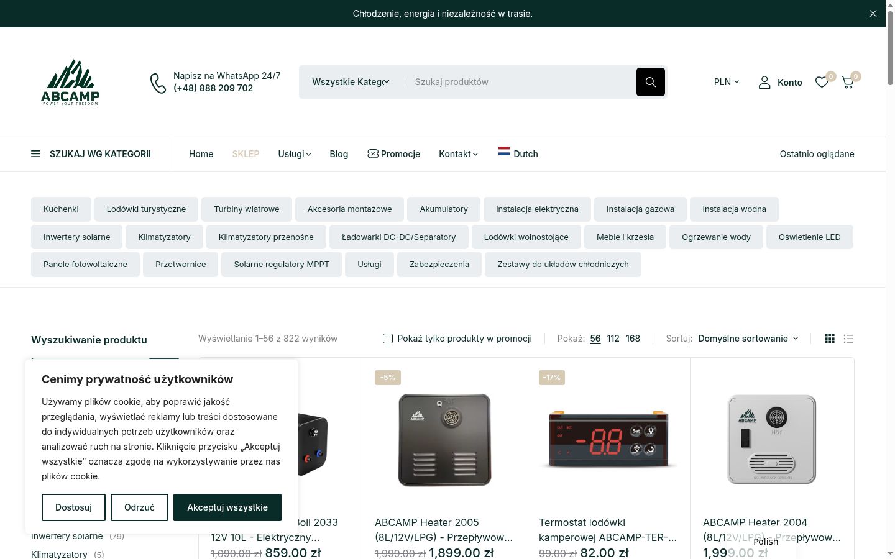Expand the Kontakt menu
This screenshot has width=895, height=559.
(458, 154)
